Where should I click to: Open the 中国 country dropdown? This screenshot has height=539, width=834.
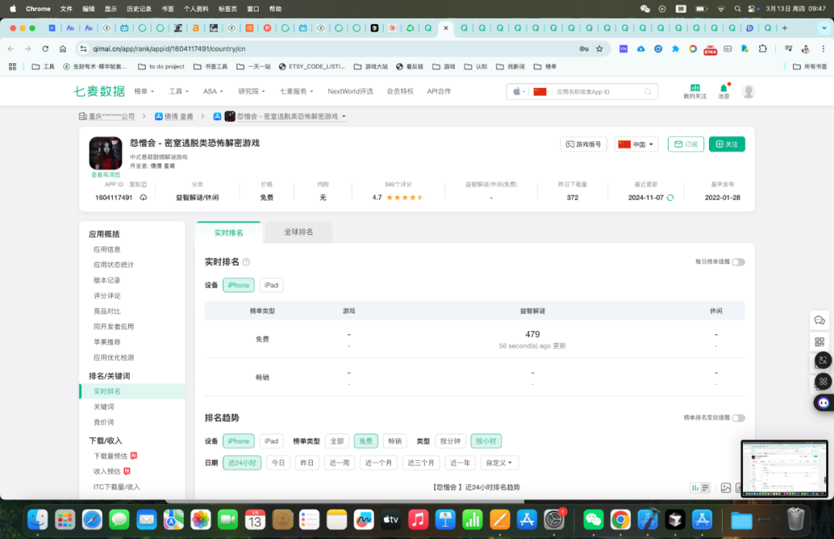[636, 144]
